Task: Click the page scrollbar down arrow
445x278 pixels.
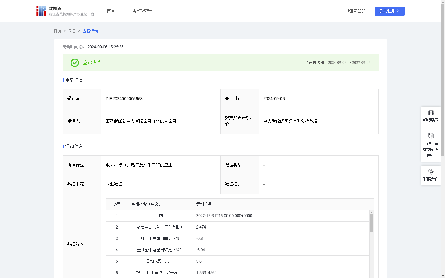Action: [x=443, y=276]
